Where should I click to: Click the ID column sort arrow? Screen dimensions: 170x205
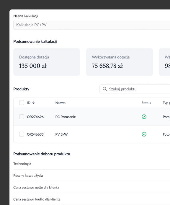pyautogui.click(x=34, y=103)
